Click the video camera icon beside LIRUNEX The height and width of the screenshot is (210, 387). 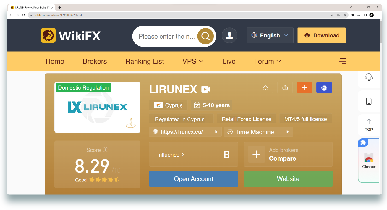[206, 89]
